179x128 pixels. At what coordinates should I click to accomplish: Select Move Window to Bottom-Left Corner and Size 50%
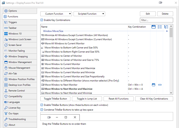point(71,48)
